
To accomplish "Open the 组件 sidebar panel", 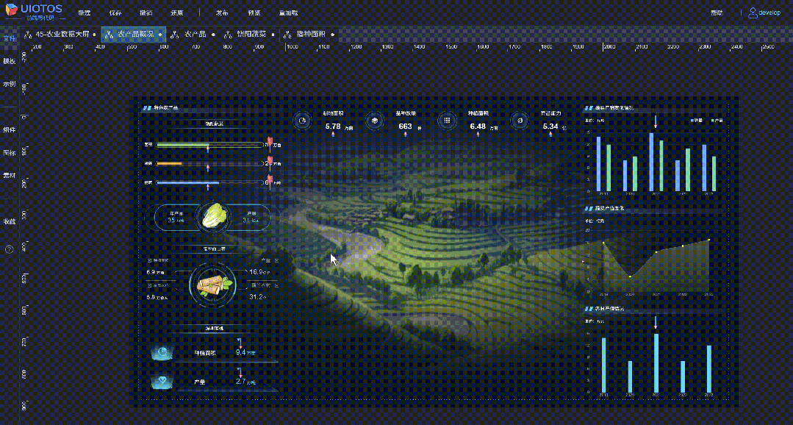I will (x=9, y=129).
